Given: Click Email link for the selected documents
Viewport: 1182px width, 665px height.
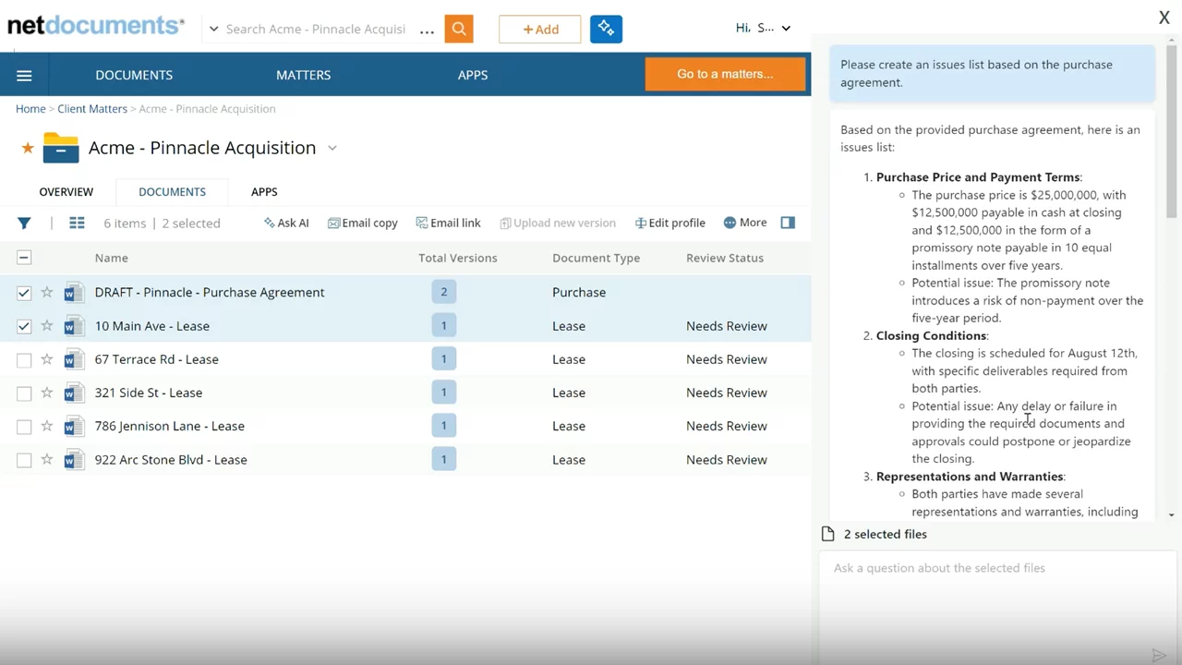Looking at the screenshot, I should pos(448,223).
